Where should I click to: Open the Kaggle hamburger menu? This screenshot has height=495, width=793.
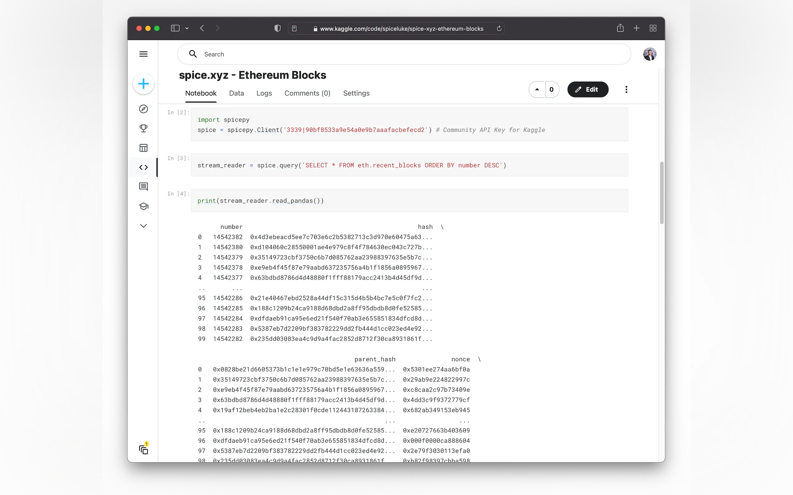143,54
